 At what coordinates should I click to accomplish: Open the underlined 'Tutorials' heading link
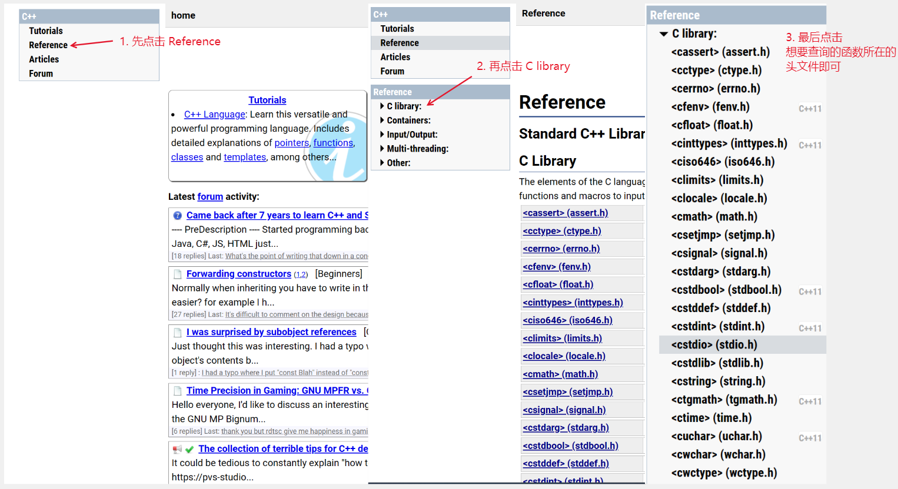point(267,100)
